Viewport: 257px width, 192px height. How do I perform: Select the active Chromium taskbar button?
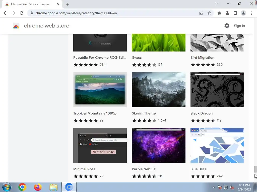(x=69, y=187)
